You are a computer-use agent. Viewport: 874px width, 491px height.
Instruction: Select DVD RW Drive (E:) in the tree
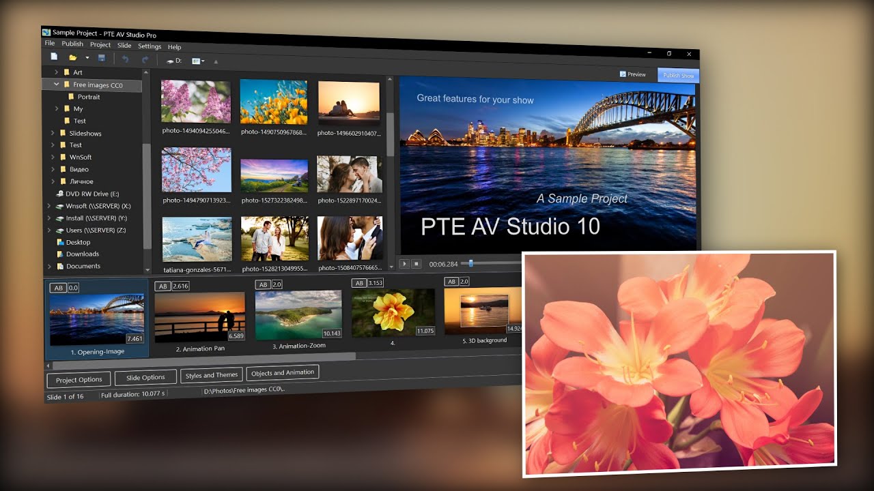pyautogui.click(x=87, y=194)
